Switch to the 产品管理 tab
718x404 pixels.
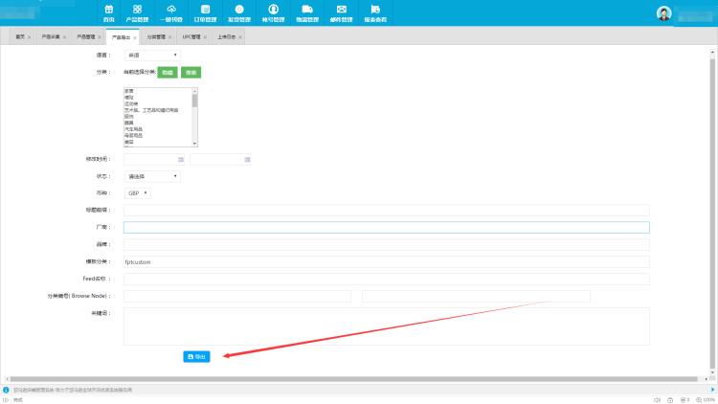[x=86, y=36]
